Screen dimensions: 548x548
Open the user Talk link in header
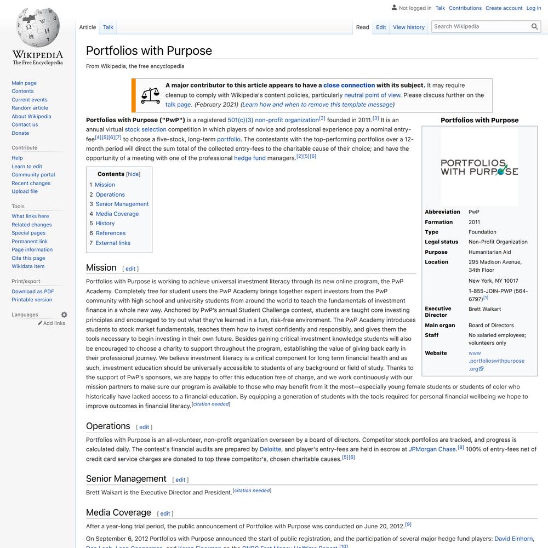[x=440, y=8]
